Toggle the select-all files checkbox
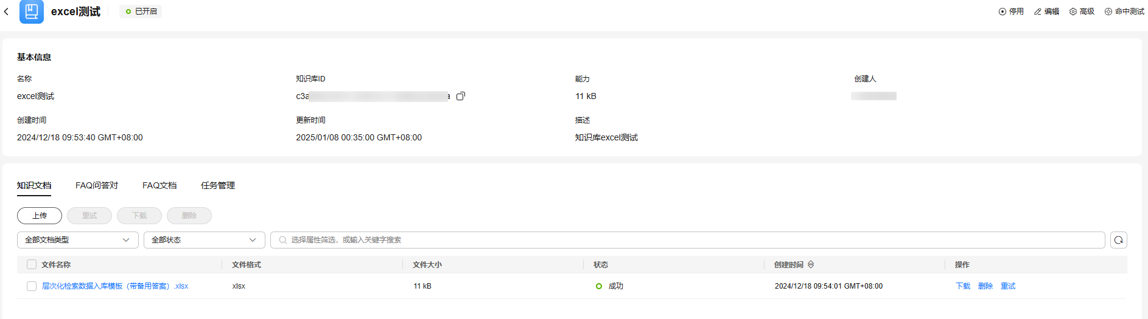The width and height of the screenshot is (1148, 319). pos(32,264)
